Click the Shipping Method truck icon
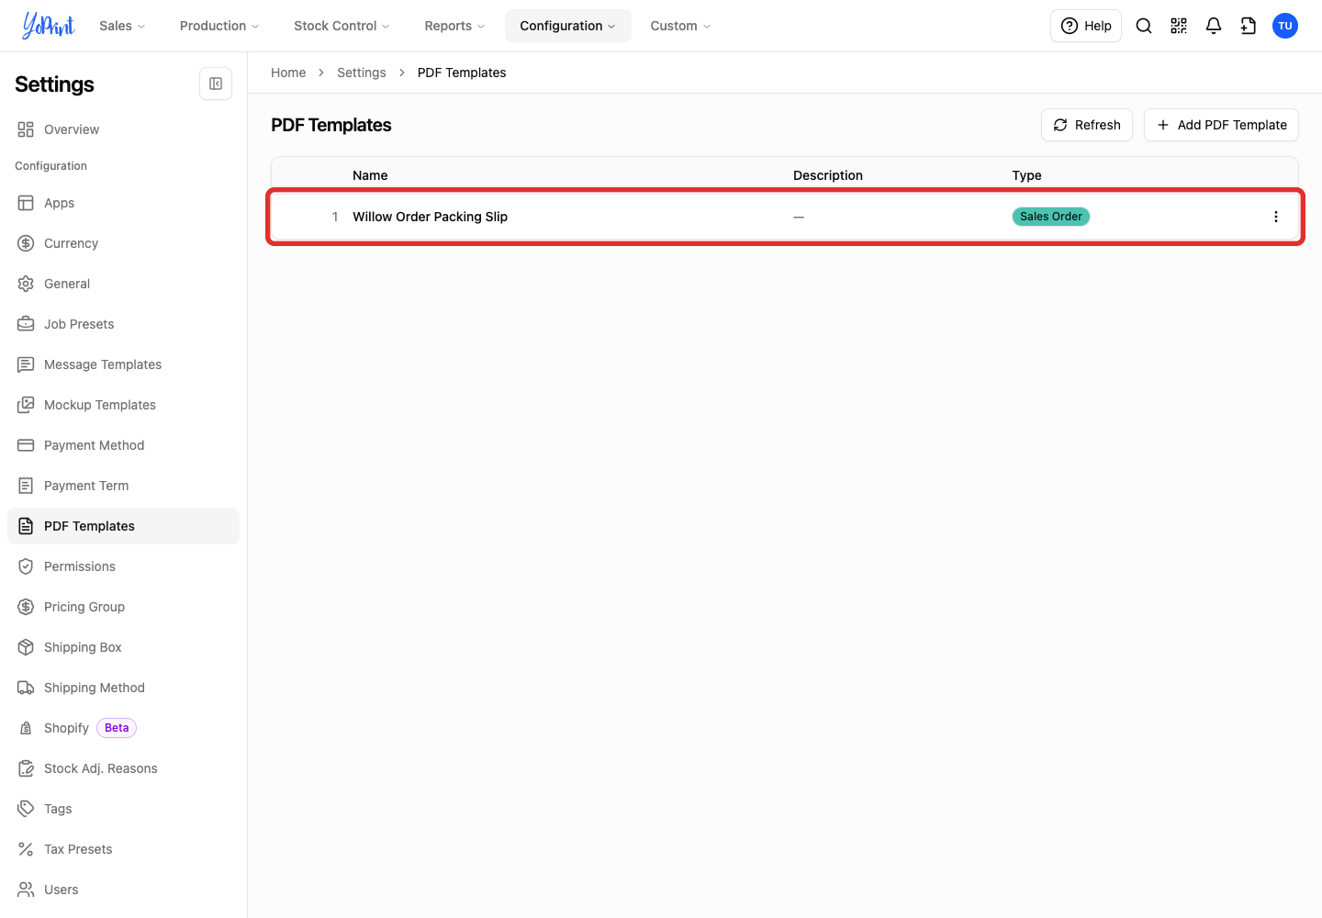 [x=26, y=688]
